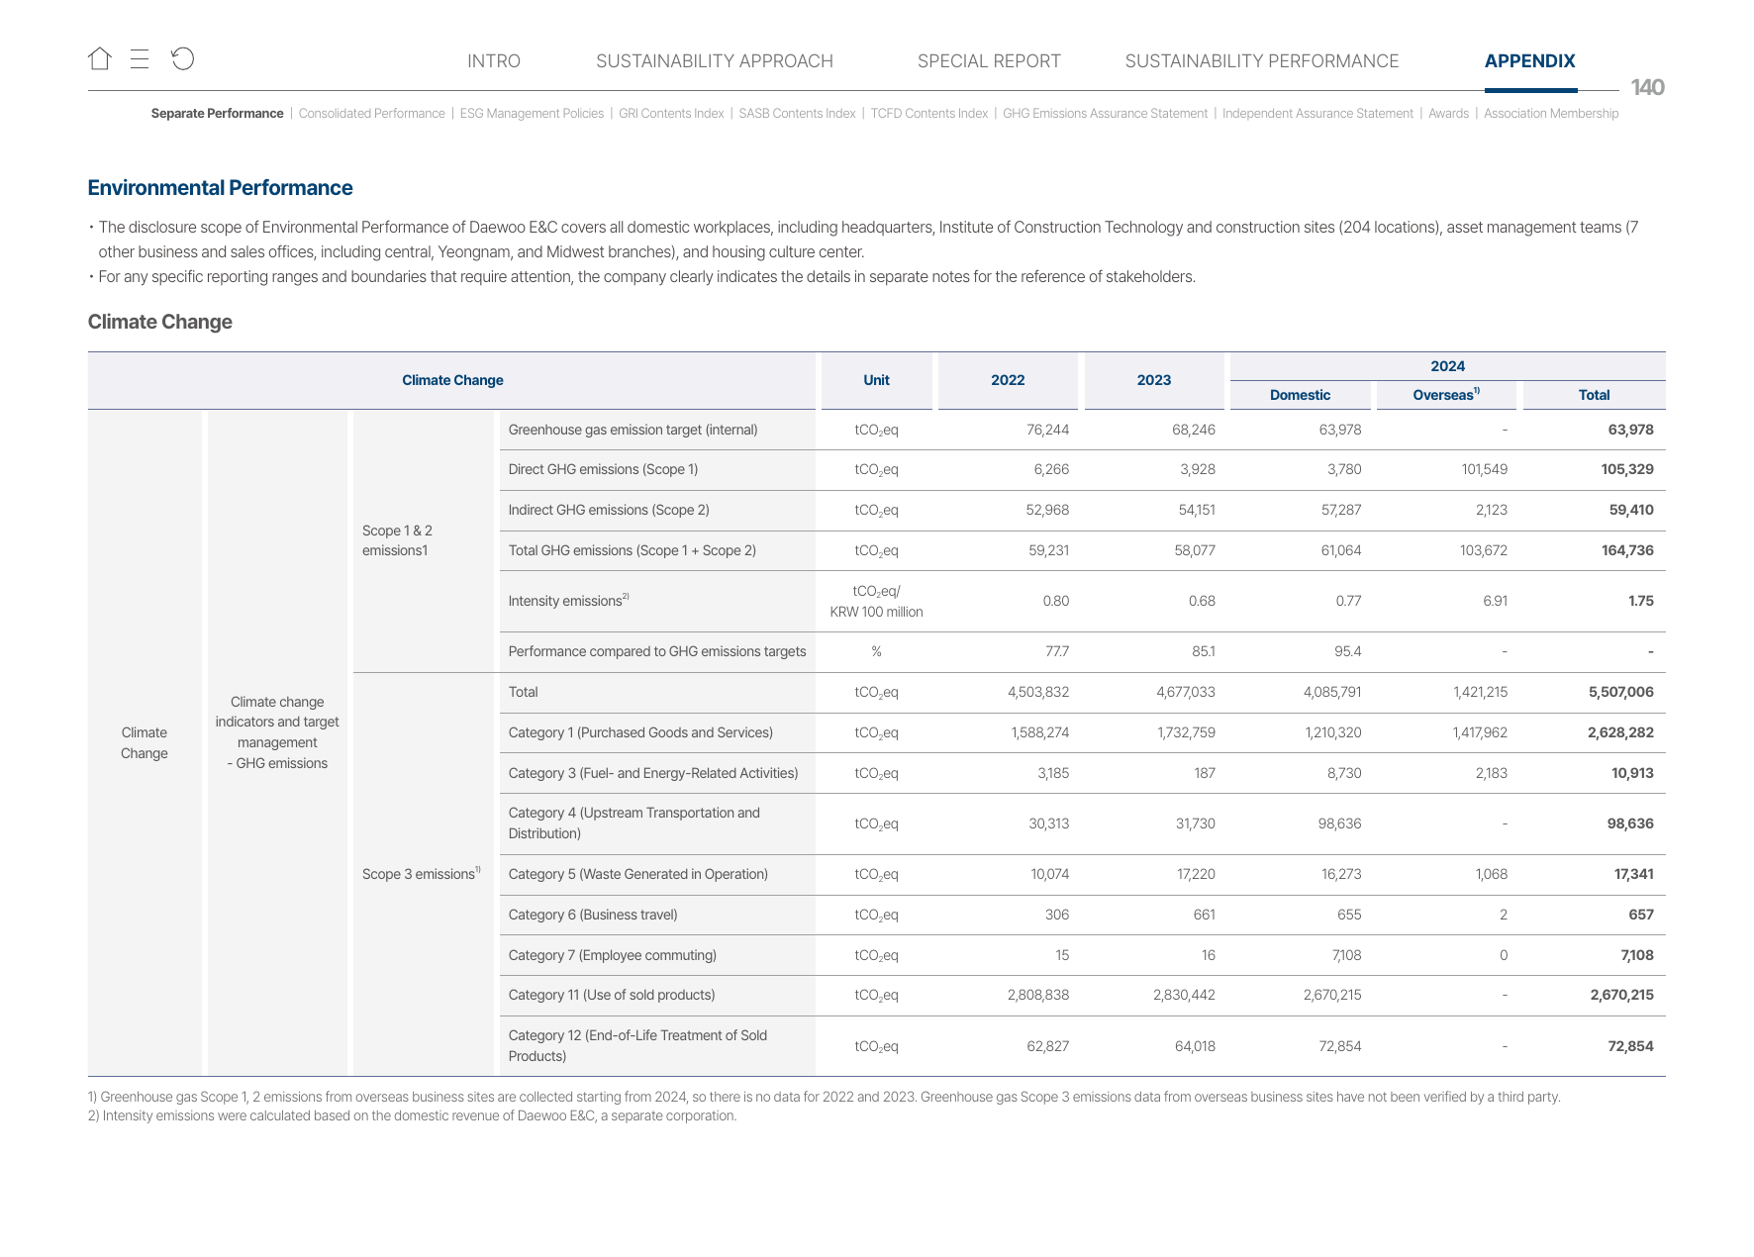
Task: Select Category 1 (Purchased Goods and Services)
Action: point(640,732)
